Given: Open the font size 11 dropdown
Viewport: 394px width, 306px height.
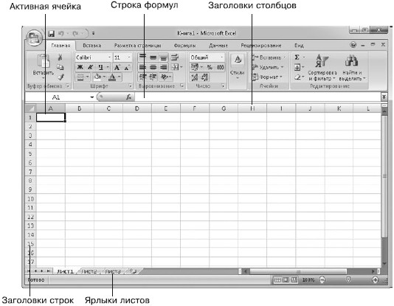Looking at the screenshot, I should [x=129, y=58].
